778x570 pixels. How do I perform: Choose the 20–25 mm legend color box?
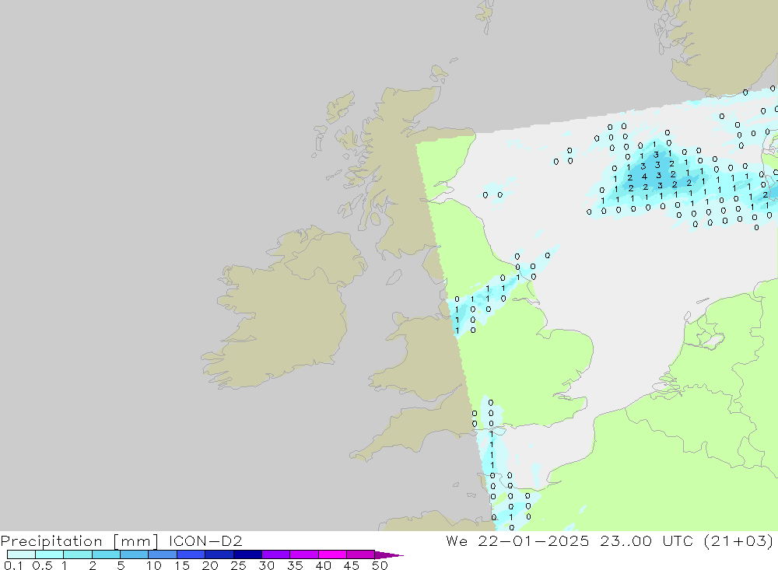pos(219,554)
